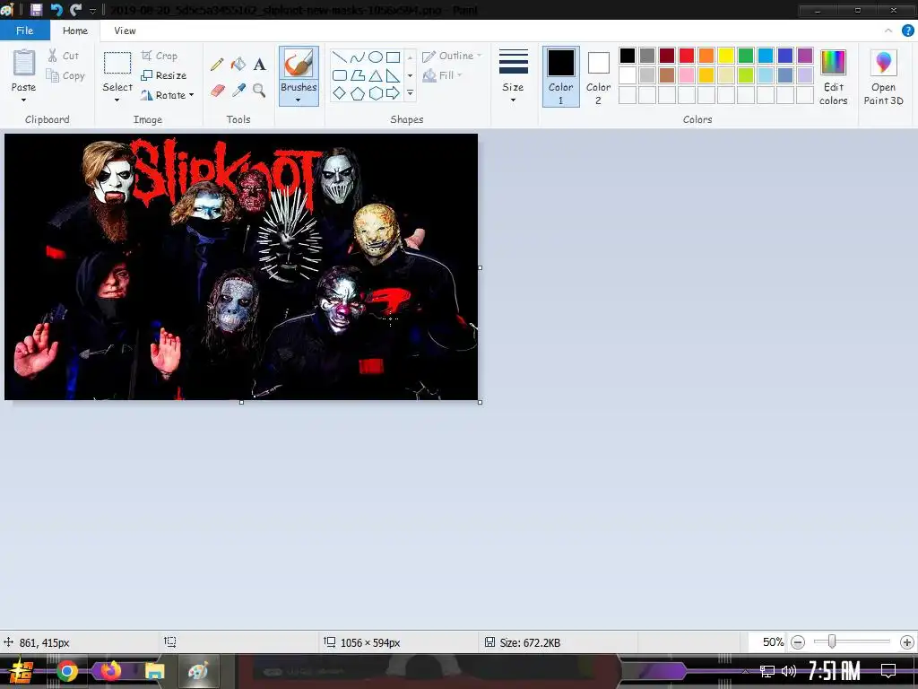Click the Paste clipboard icon
918x689 pixels.
[x=24, y=63]
